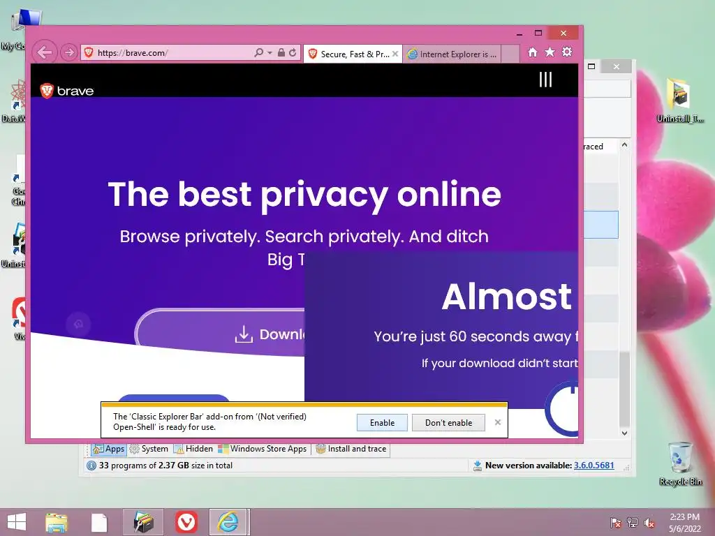This screenshot has width=715, height=536.
Task: Open the Install and trace tab
Action: (352, 449)
